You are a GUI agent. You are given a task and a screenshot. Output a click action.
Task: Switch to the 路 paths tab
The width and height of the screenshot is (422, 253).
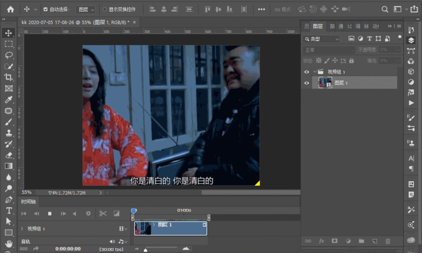click(x=332, y=26)
